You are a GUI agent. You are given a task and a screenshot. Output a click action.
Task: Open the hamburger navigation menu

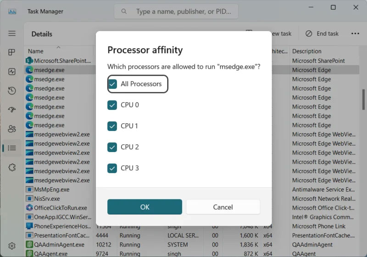(12, 33)
